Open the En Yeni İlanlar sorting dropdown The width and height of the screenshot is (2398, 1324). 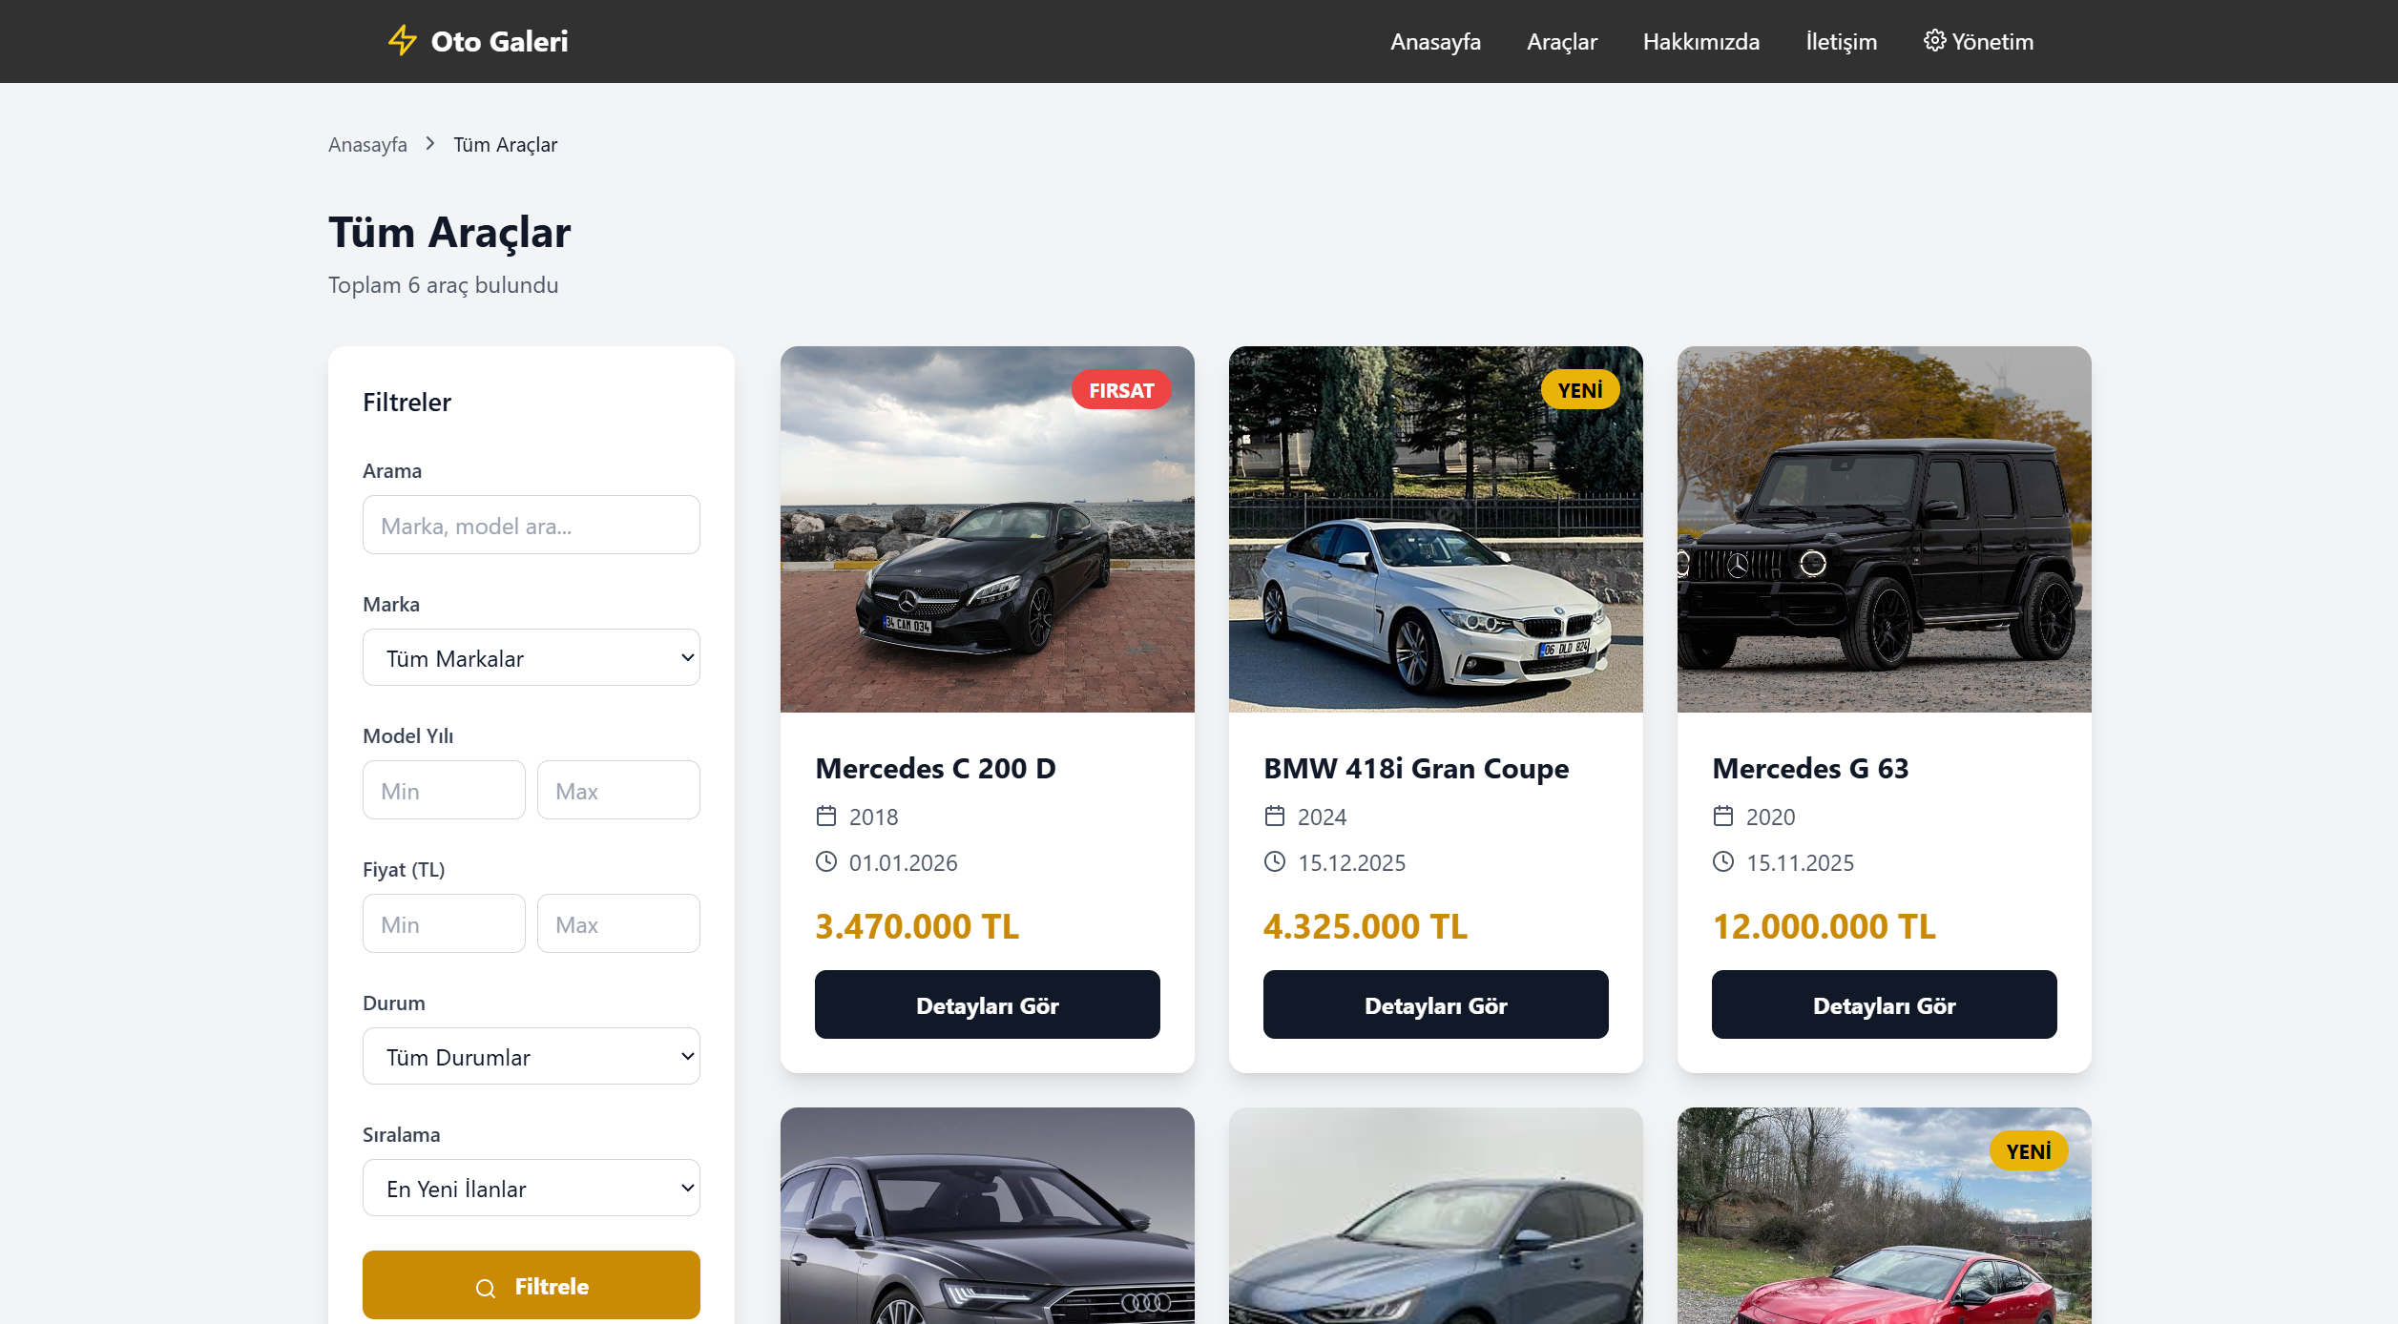531,1189
